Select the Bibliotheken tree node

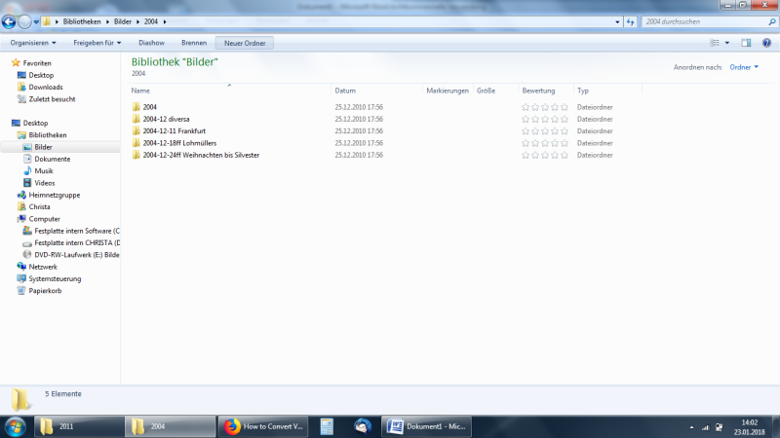[x=47, y=135]
